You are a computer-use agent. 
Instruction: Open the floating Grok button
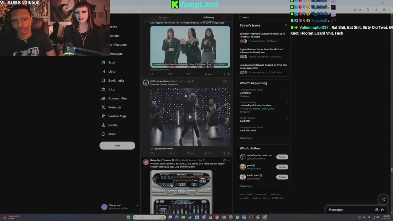pyautogui.click(x=383, y=200)
